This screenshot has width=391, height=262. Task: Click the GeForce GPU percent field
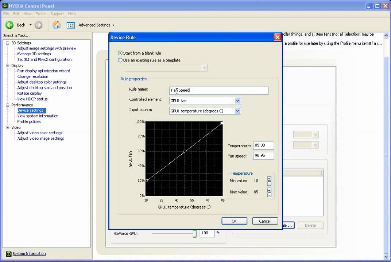click(207, 233)
